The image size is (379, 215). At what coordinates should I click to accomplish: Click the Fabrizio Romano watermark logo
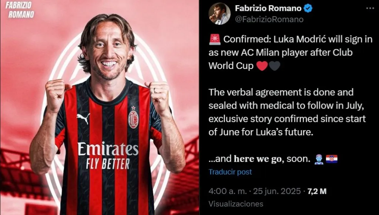click(20, 10)
